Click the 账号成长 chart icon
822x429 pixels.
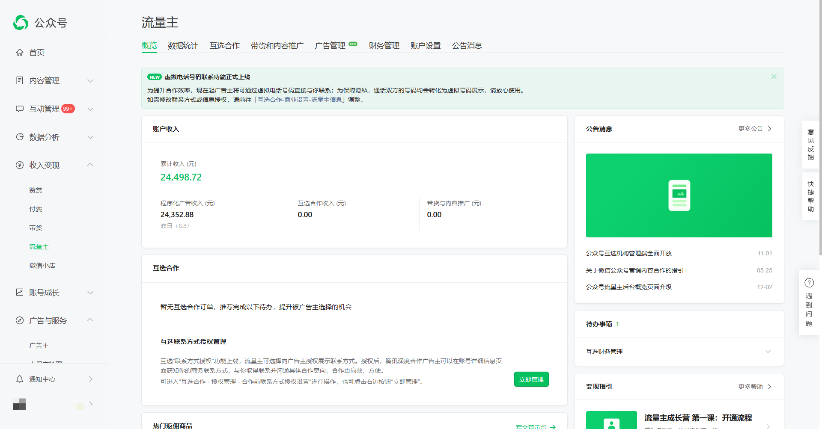20,293
